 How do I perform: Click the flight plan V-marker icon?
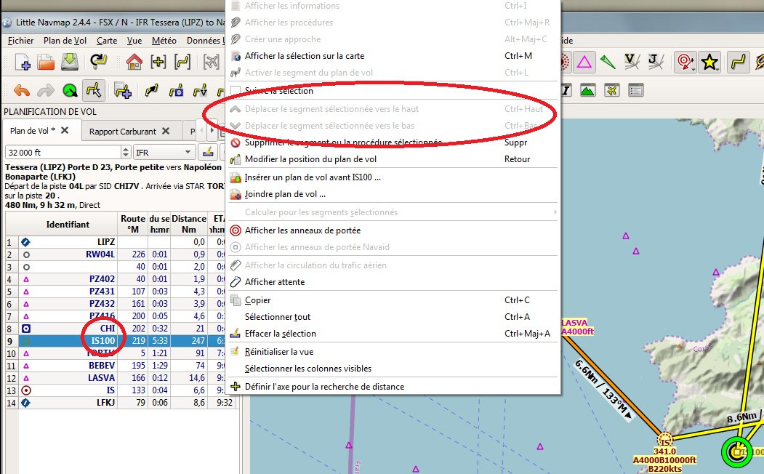[200, 91]
